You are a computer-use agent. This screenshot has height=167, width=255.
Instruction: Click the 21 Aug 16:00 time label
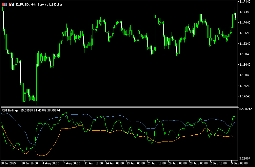coord(157,163)
